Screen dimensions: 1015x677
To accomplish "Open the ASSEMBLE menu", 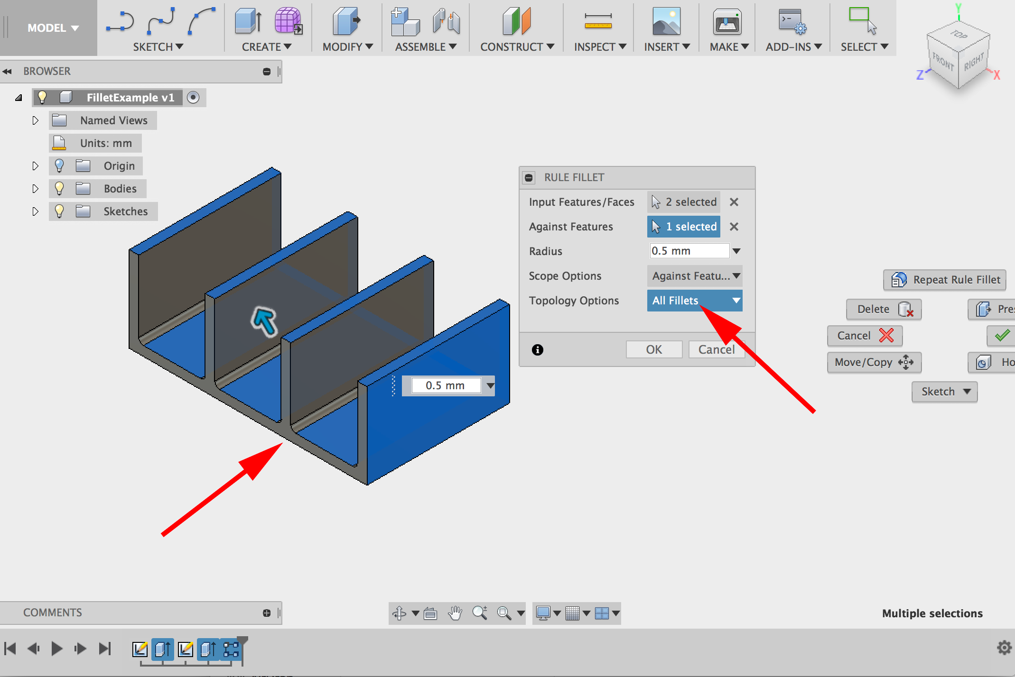I will coord(426,47).
